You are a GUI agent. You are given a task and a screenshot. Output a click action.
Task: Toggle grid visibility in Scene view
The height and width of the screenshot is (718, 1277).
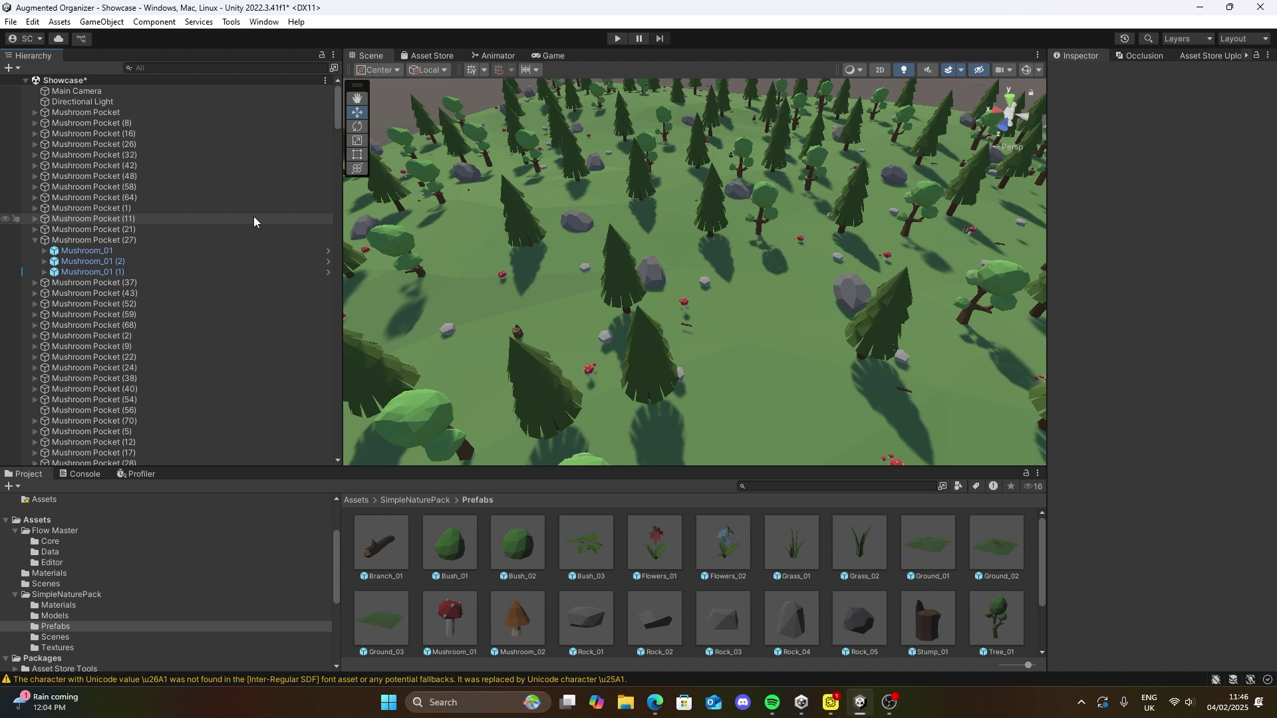[x=472, y=70]
